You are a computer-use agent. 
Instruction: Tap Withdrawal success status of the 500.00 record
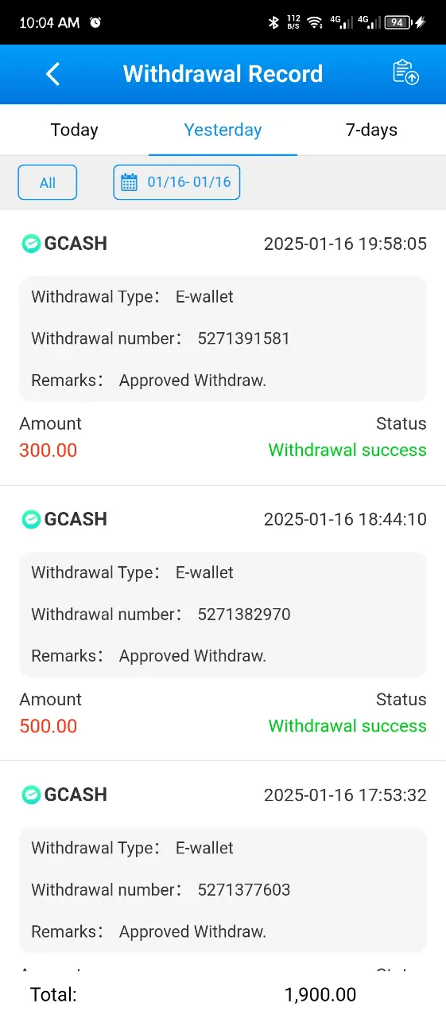click(x=347, y=725)
